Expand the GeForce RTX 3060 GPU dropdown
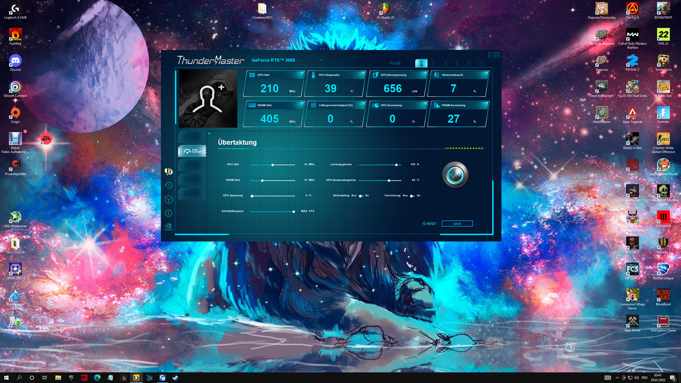This screenshot has width=681, height=383. coord(321,60)
